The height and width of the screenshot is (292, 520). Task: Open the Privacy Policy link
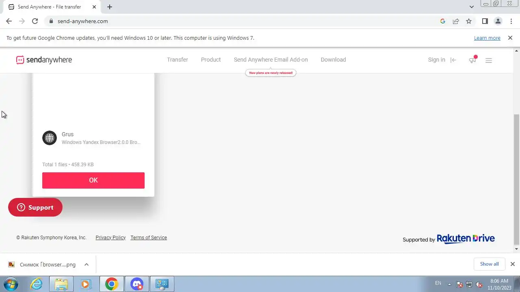click(110, 238)
